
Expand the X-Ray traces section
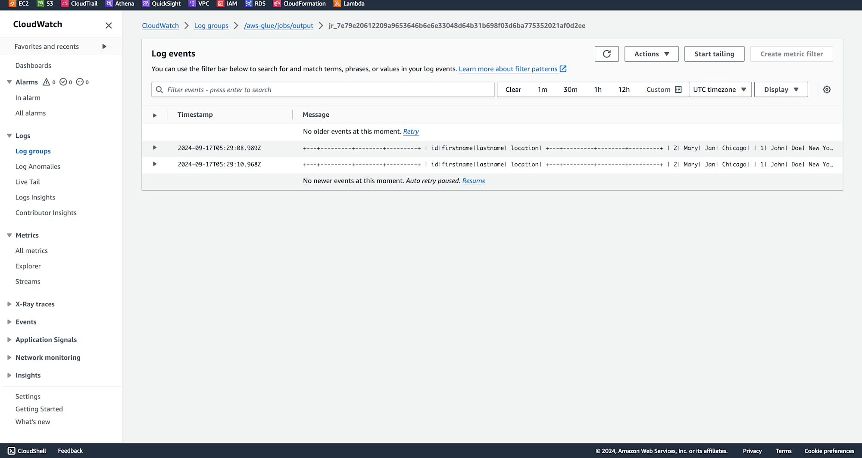coord(9,304)
